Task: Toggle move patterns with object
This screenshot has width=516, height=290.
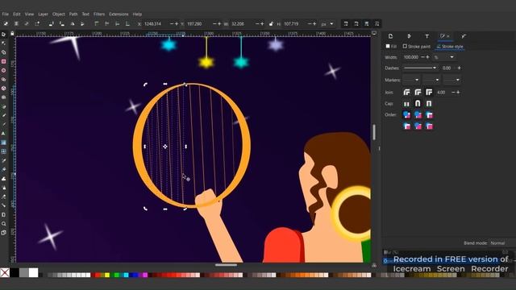Action: point(377,23)
